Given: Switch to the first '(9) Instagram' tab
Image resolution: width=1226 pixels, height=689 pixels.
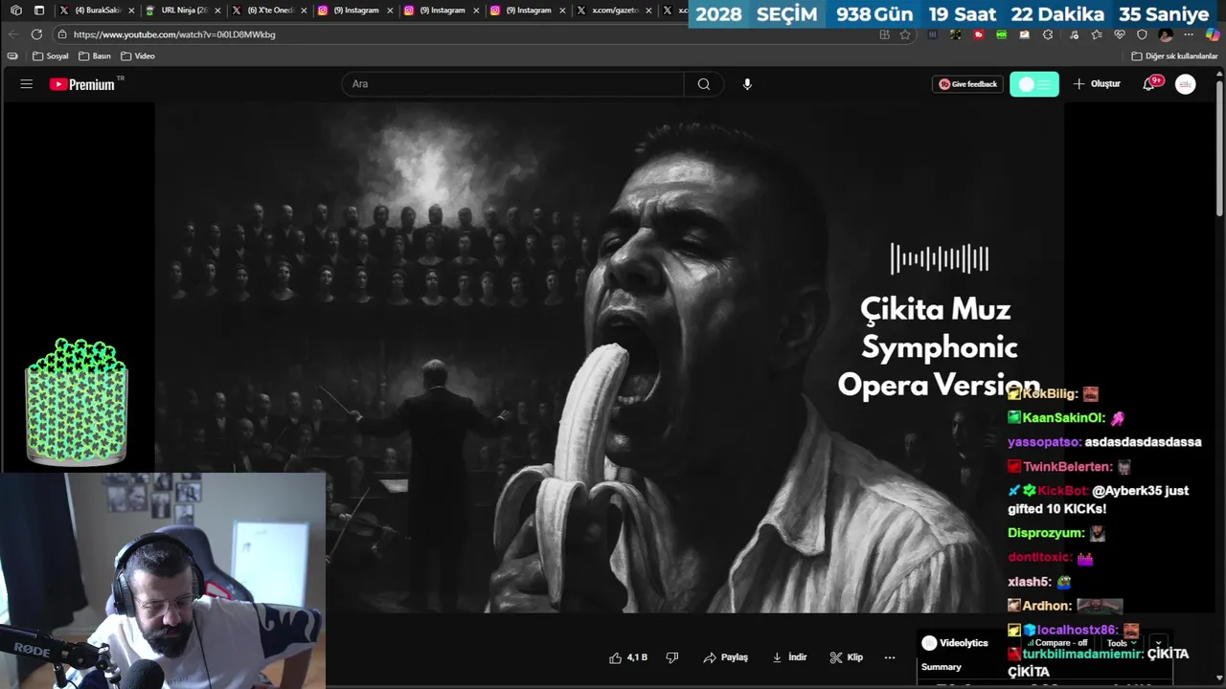Looking at the screenshot, I should [x=354, y=11].
